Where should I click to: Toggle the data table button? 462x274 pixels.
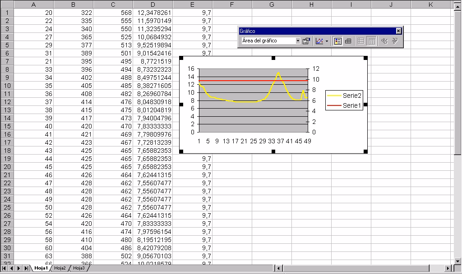click(348, 41)
